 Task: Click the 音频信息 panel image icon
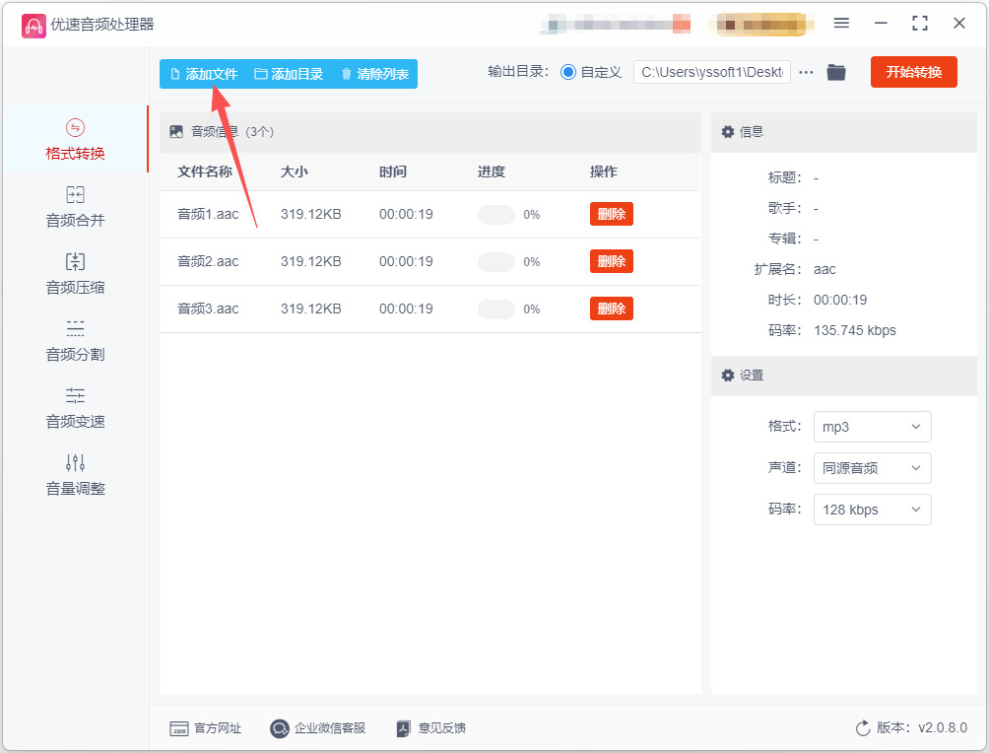176,131
